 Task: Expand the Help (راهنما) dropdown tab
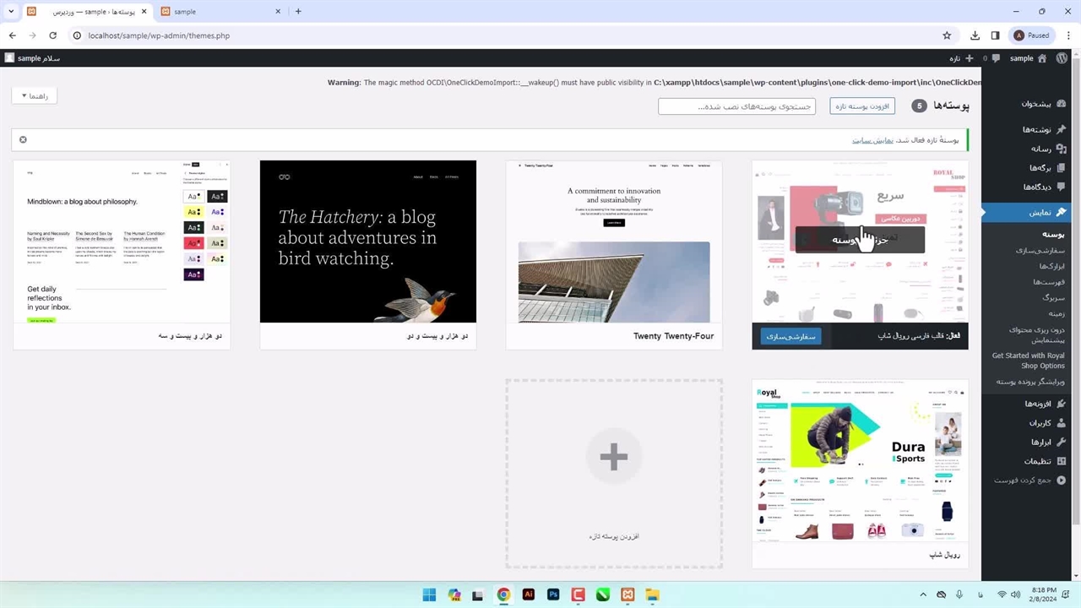tap(35, 96)
